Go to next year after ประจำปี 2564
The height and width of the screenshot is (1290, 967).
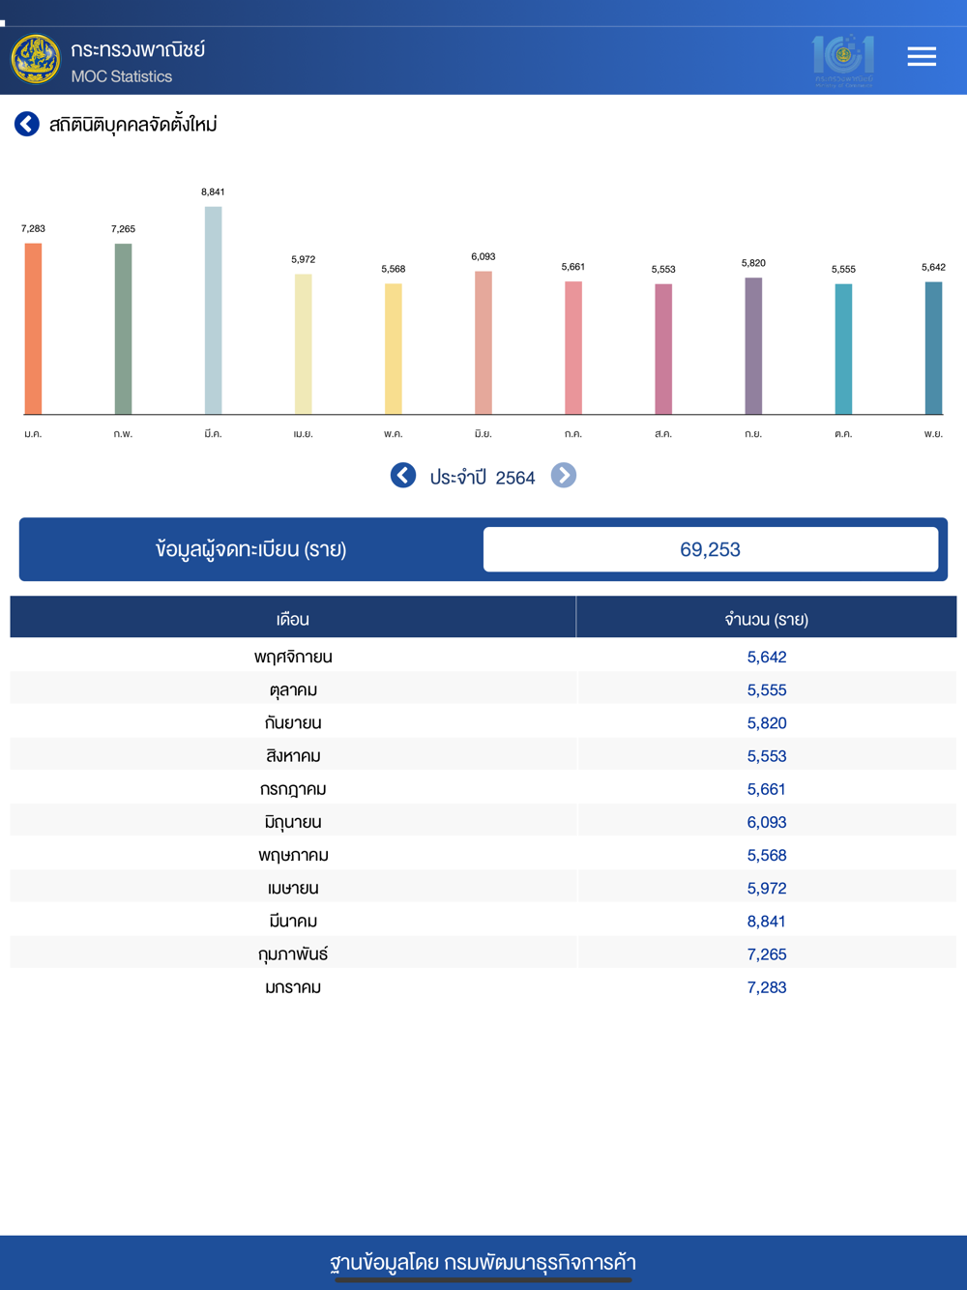tap(564, 476)
